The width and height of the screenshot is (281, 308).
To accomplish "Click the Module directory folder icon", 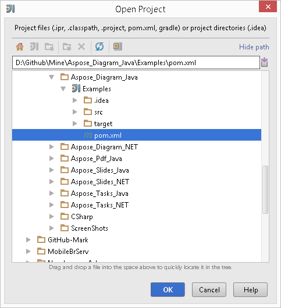I will point(49,47).
